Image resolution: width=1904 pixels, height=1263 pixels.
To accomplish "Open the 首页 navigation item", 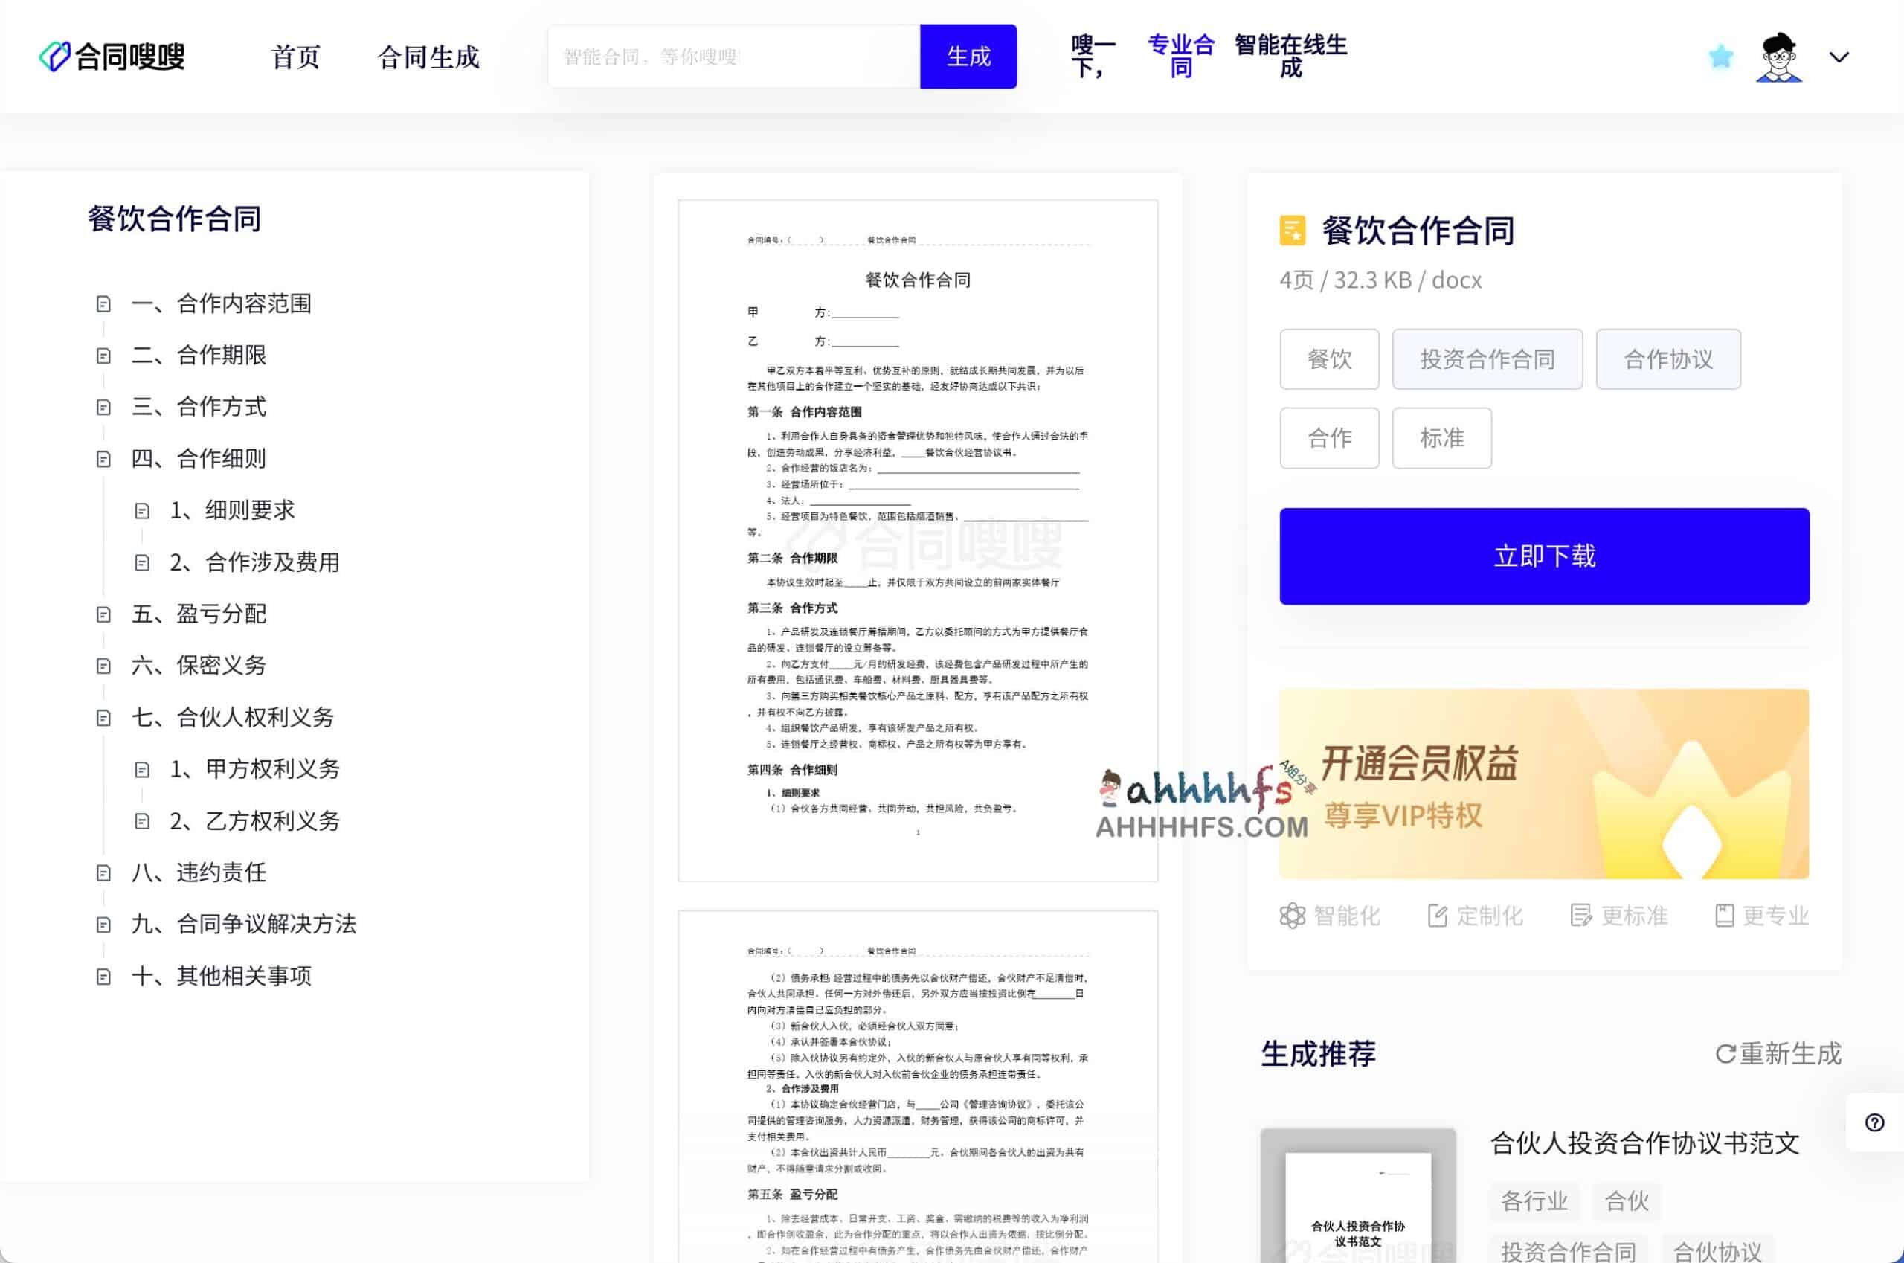I will (295, 57).
